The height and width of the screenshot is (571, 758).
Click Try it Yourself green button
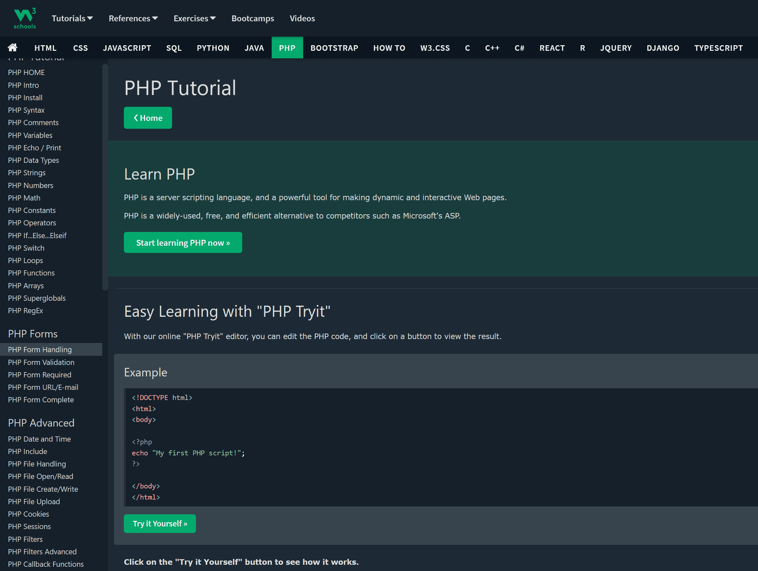click(x=160, y=523)
